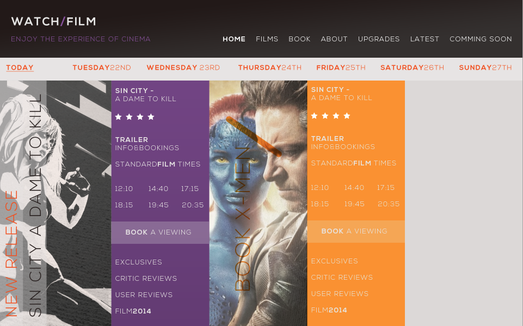Viewport: 523px width, 326px height.
Task: Select UPGRADES in the navigation
Action: (379, 39)
